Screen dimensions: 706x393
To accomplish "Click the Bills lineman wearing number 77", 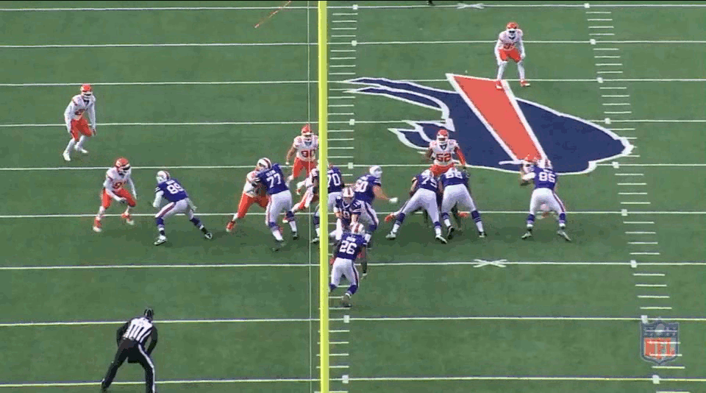I will point(277,203).
